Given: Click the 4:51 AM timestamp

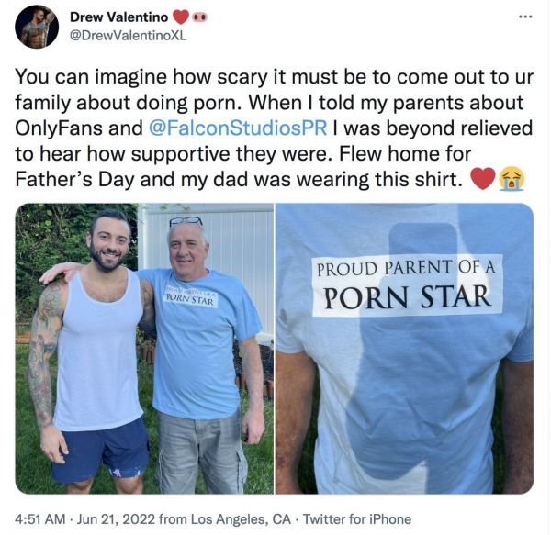Looking at the screenshot, I should (40, 518).
